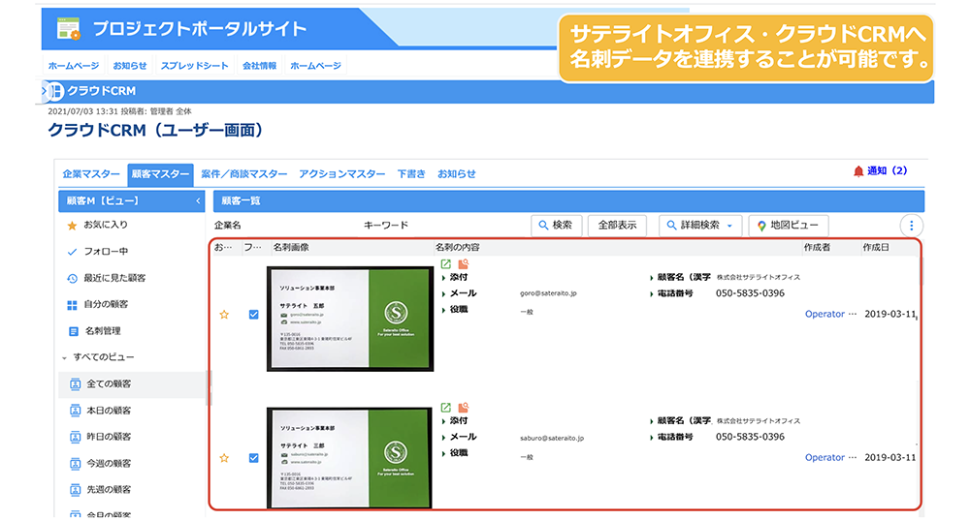Open the 地図ビュー map view button
The height and width of the screenshot is (520, 970).
(788, 226)
